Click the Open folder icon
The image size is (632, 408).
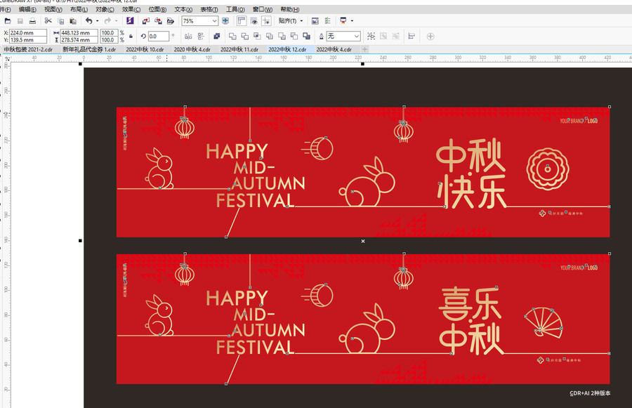(8, 21)
